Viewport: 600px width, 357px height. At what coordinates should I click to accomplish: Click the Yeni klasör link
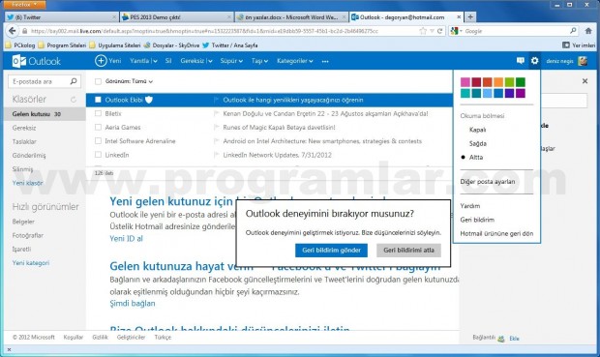(x=27, y=183)
